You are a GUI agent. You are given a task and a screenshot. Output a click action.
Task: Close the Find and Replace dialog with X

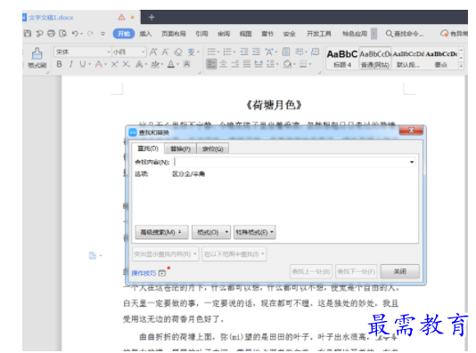[x=411, y=130]
